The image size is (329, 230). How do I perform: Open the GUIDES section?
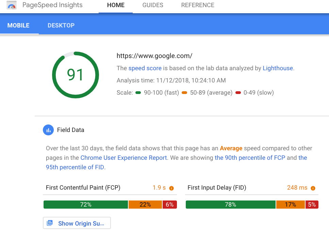coord(152,5)
